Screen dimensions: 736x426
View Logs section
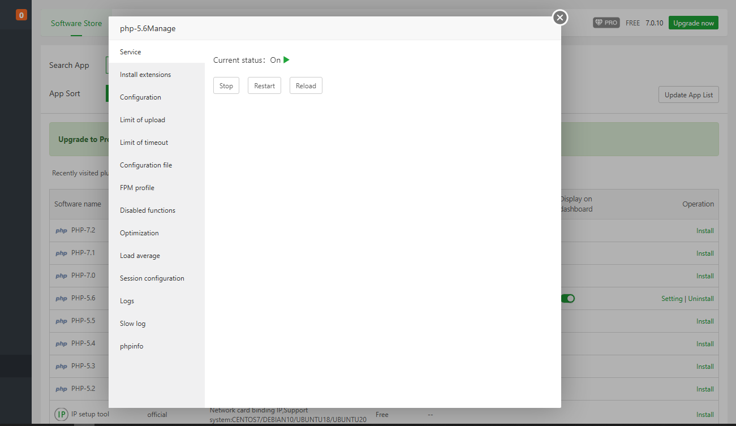(157, 300)
